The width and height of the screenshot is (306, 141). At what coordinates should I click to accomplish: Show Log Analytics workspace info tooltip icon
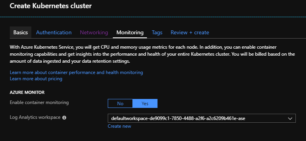click(64, 118)
